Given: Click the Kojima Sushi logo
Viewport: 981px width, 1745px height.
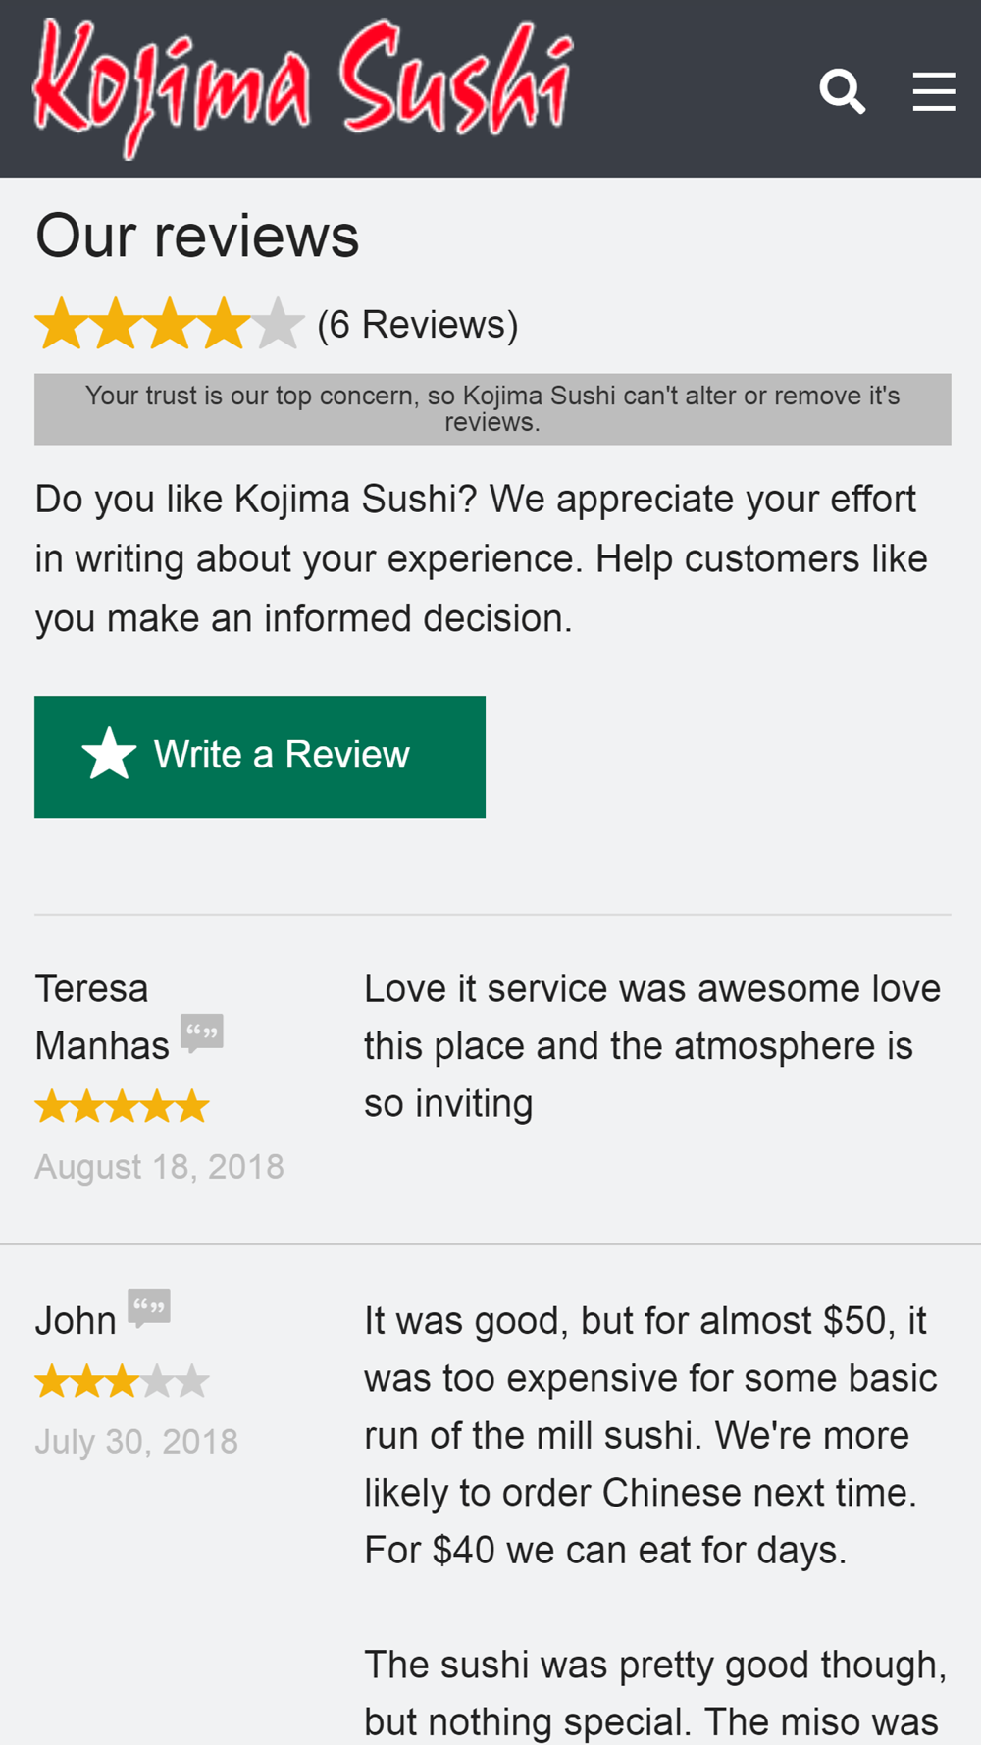Looking at the screenshot, I should coord(302,88).
